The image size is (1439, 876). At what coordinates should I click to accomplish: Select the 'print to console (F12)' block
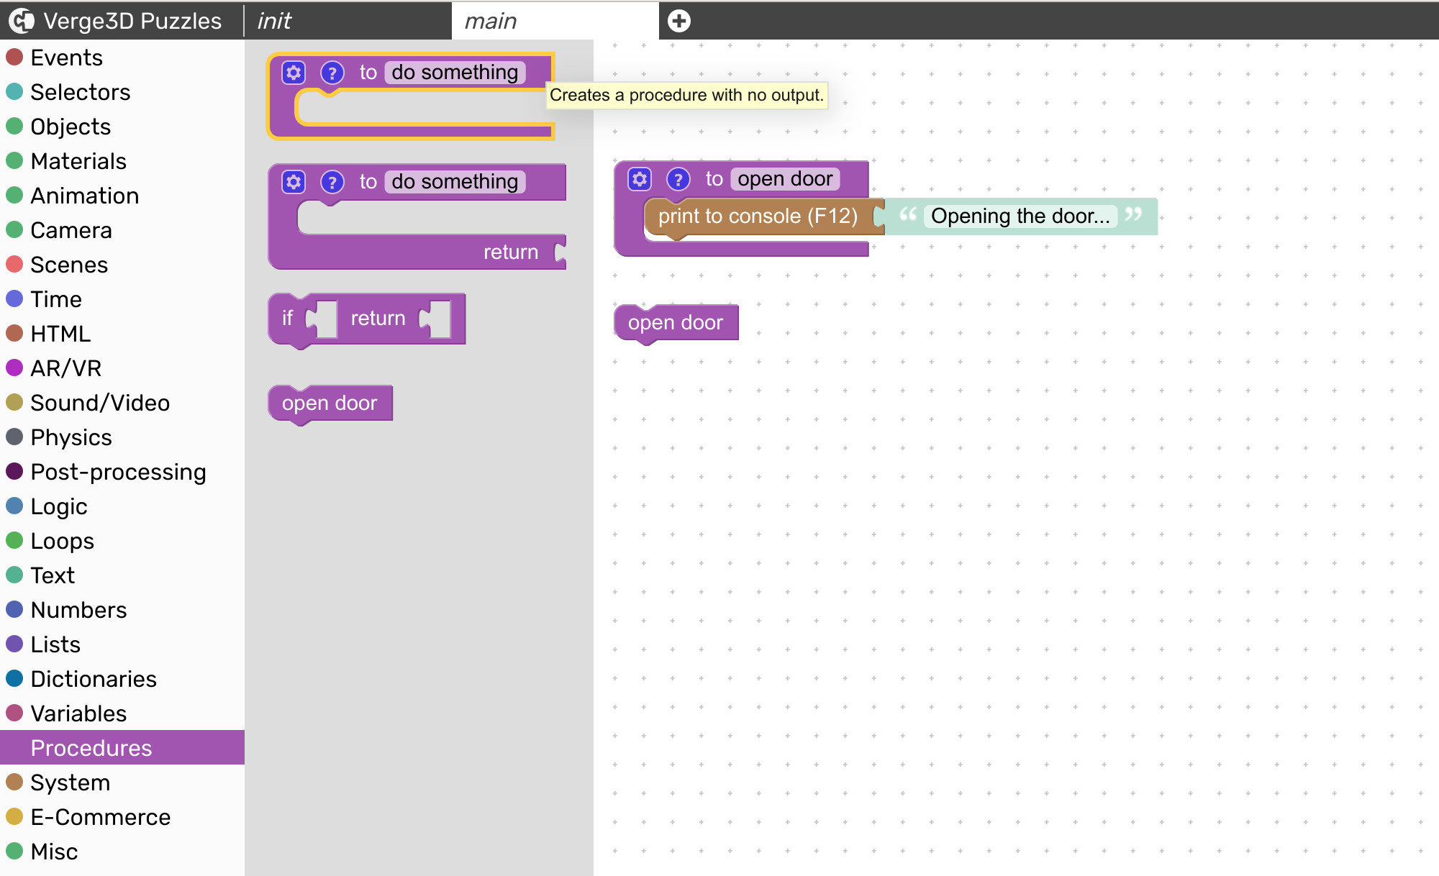tap(757, 216)
